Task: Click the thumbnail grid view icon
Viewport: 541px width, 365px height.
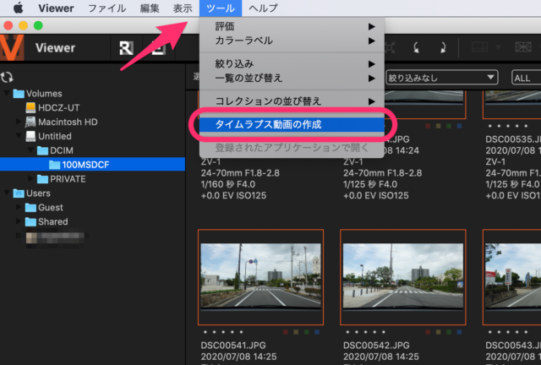Action: [523, 47]
